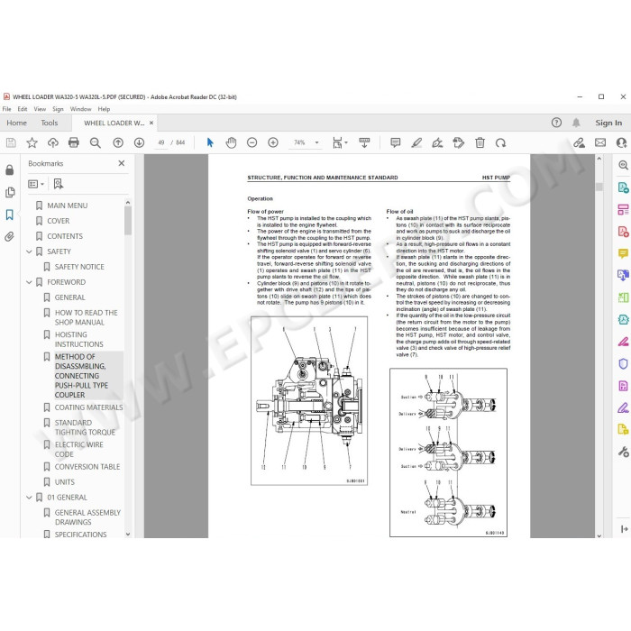Select the arrow selection tool
631x631 pixels.
(x=210, y=142)
